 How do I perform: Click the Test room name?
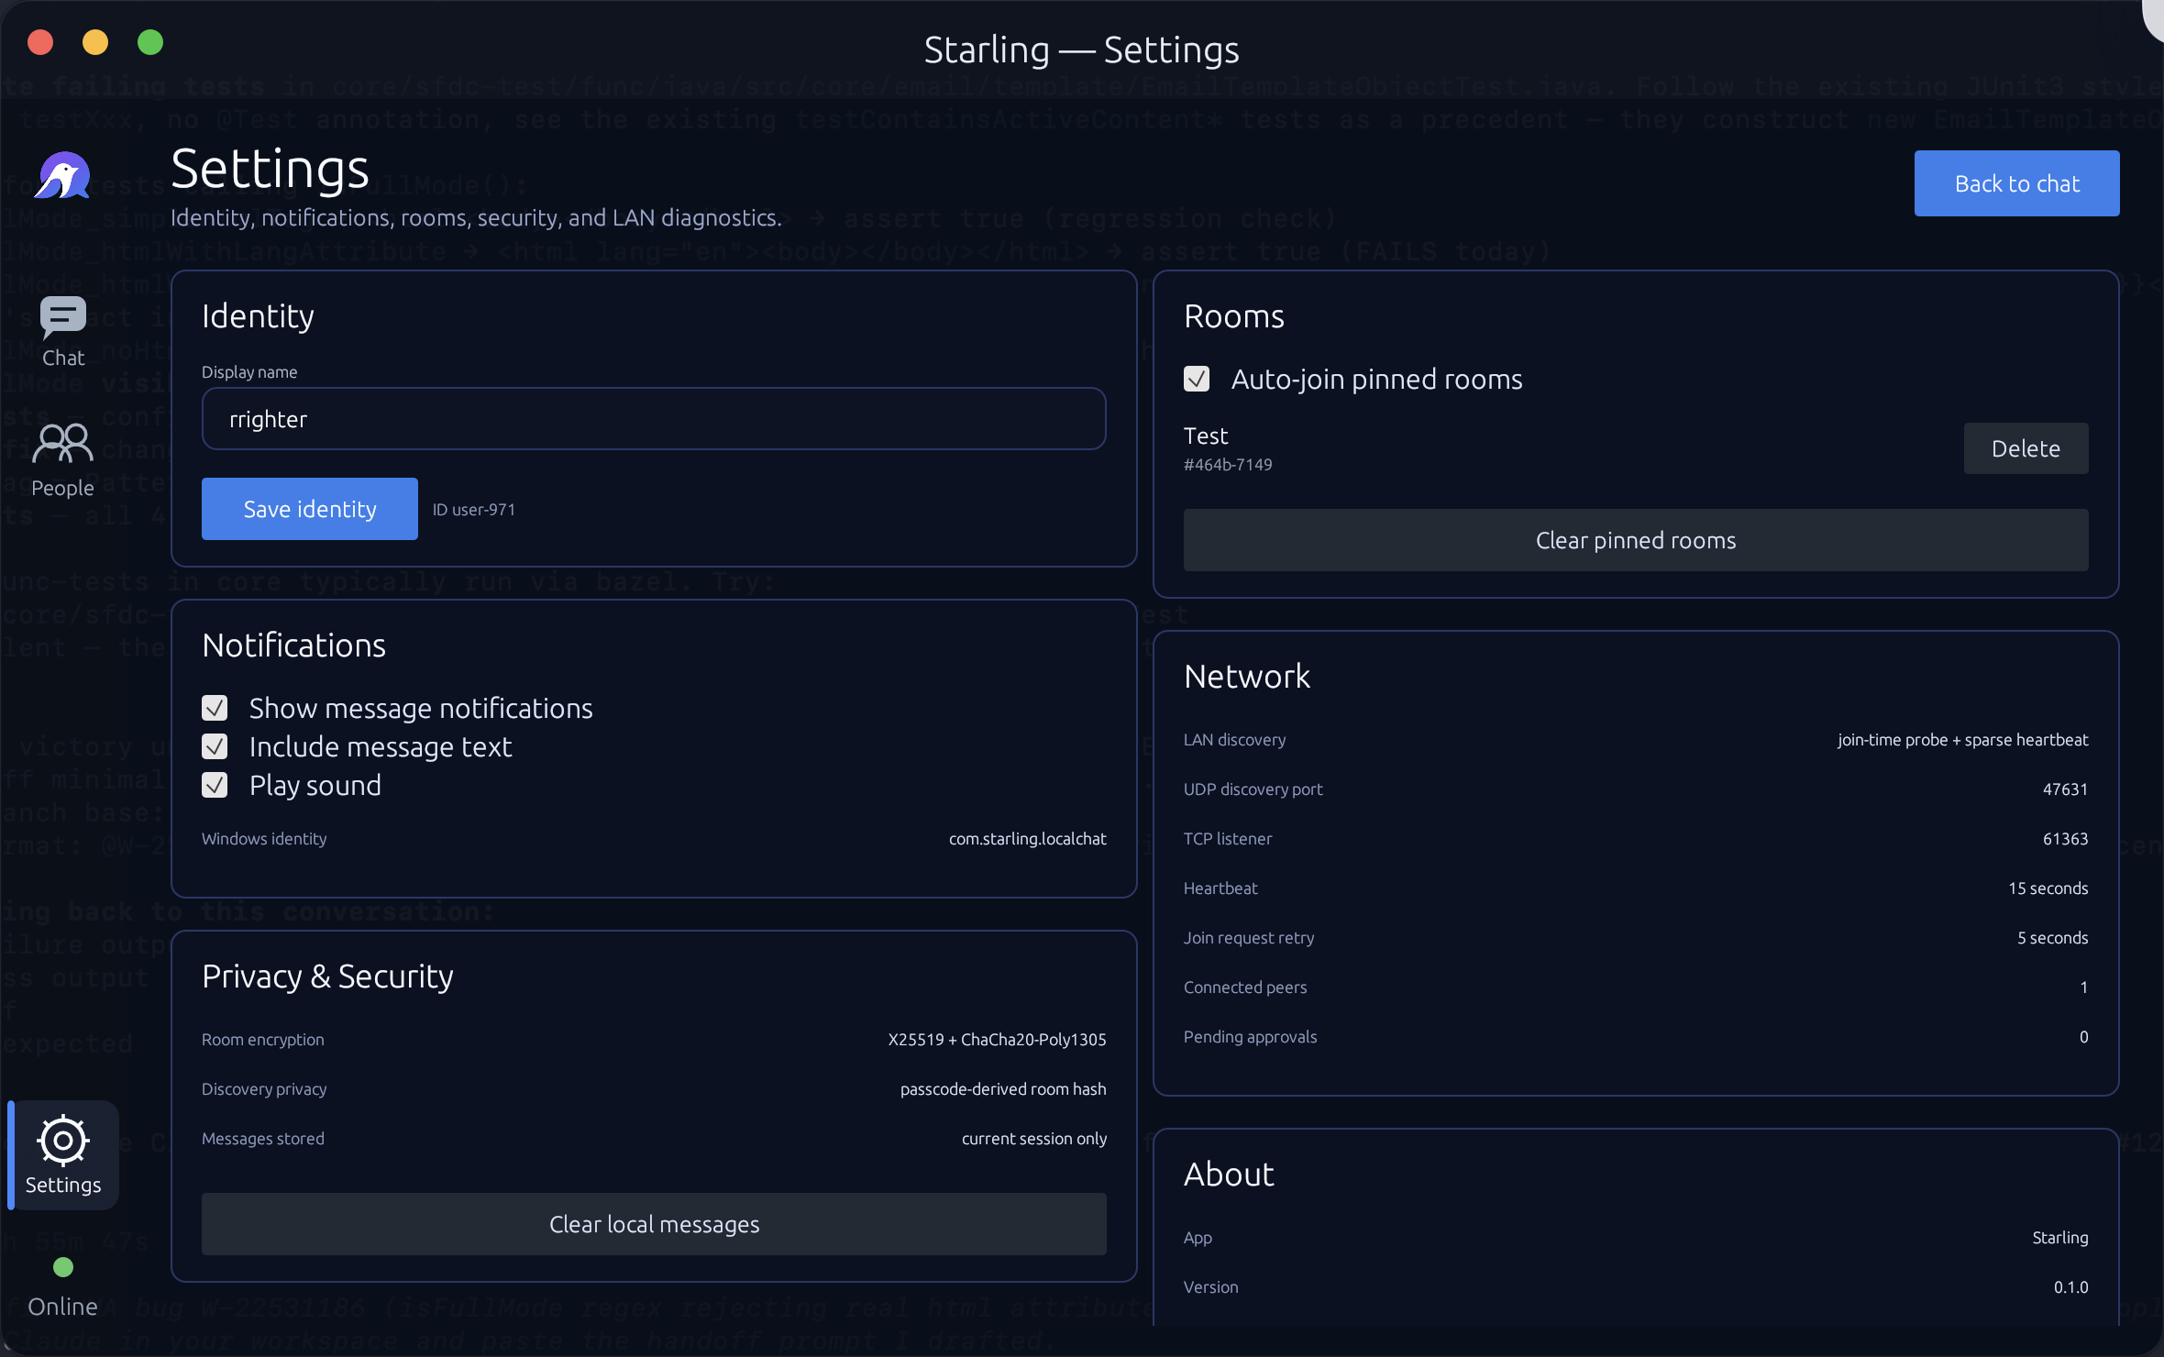point(1206,436)
